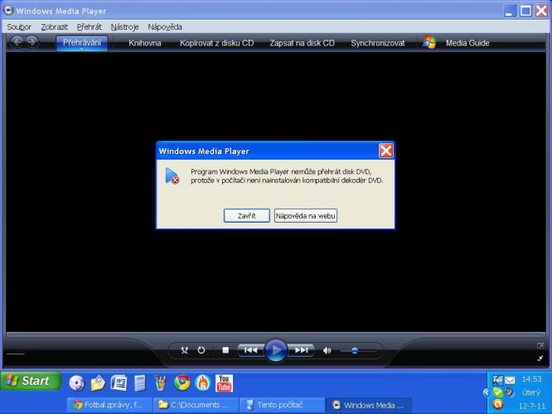The height and width of the screenshot is (414, 552).
Task: Click the green shield tray icon
Action: [x=498, y=392]
